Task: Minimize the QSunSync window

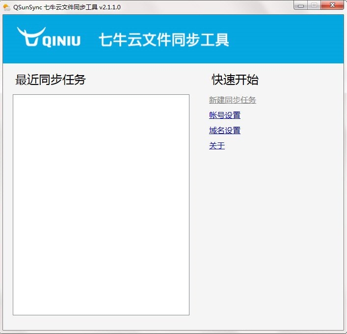Action: pos(301,6)
